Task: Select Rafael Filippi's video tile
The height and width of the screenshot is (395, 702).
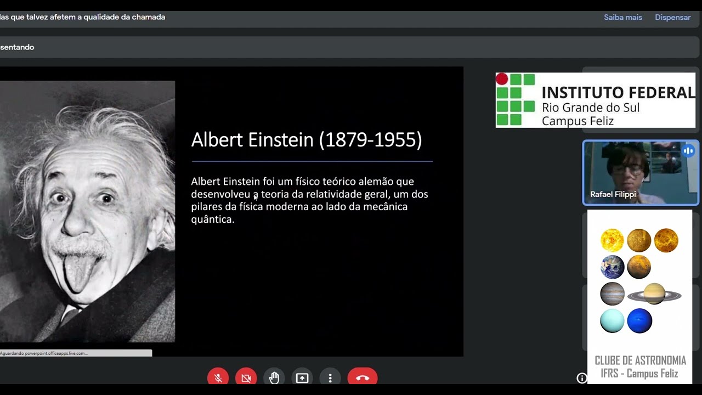Action: point(641,173)
